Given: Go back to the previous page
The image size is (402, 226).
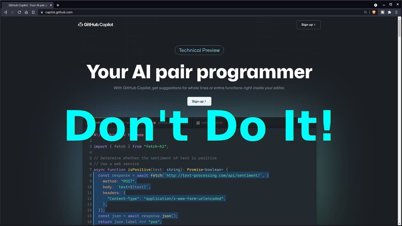Looking at the screenshot, I should click(6, 12).
